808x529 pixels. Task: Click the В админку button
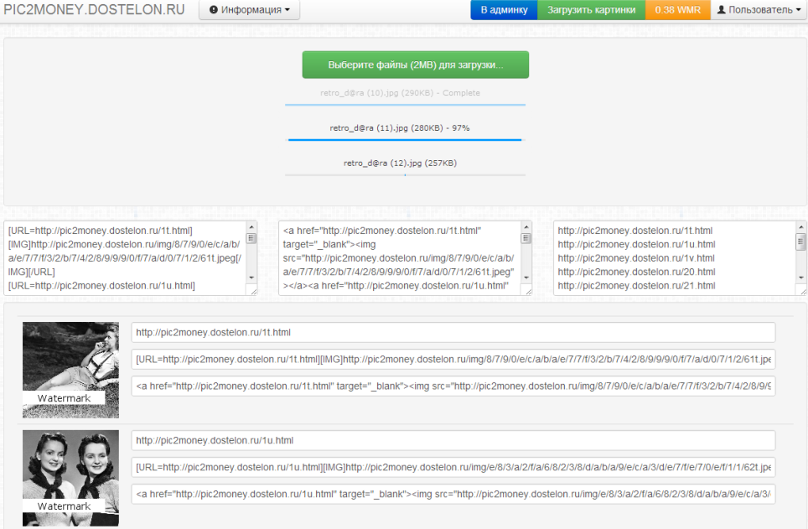(x=504, y=10)
